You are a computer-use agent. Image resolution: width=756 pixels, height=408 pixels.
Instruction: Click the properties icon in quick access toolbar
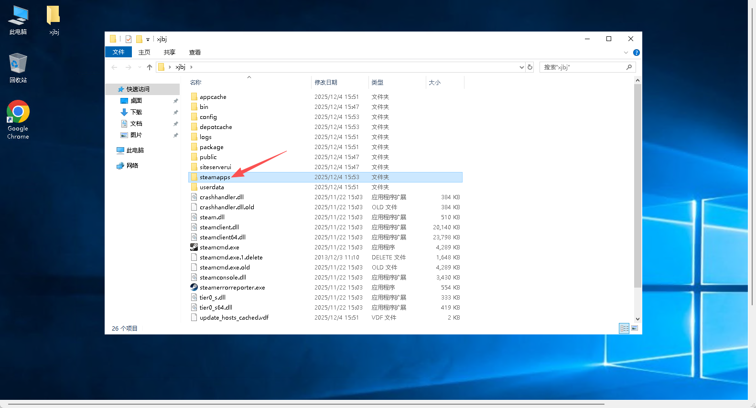click(x=129, y=39)
